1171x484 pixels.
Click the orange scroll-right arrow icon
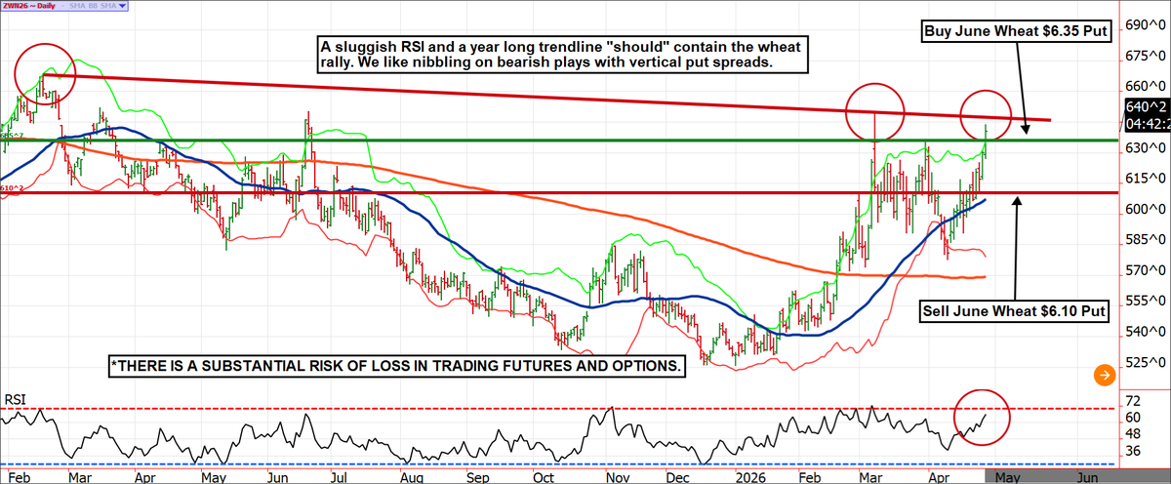click(1104, 374)
